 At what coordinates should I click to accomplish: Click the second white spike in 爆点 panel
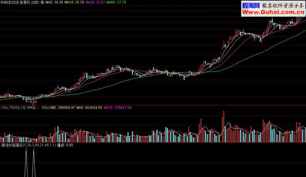pos(34,163)
